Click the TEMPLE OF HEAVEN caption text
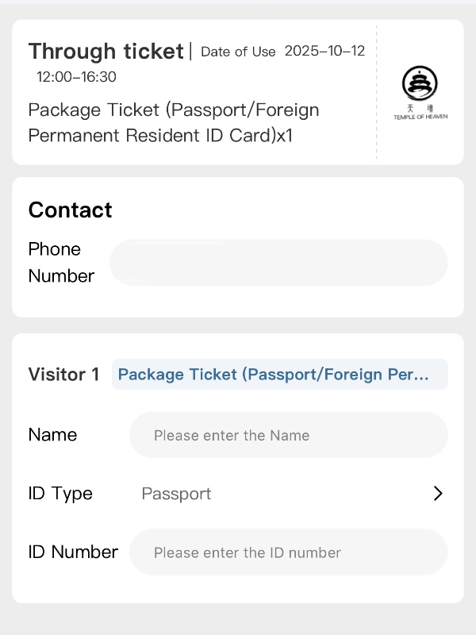 click(x=420, y=117)
